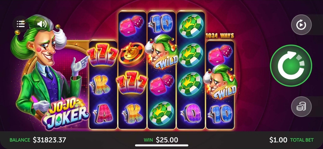This screenshot has height=149, width=323.
Task: Click the red A card symbol
Action: pos(103,113)
